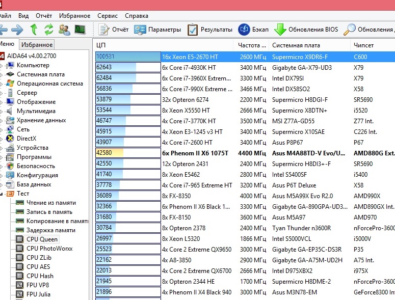This screenshot has height=300, width=395.
Task: Expand the Сеть node arrow
Action: tap(1, 130)
